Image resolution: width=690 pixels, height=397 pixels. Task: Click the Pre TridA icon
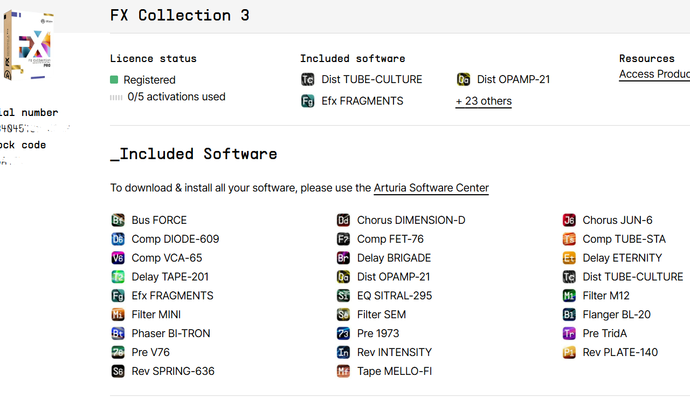point(569,333)
